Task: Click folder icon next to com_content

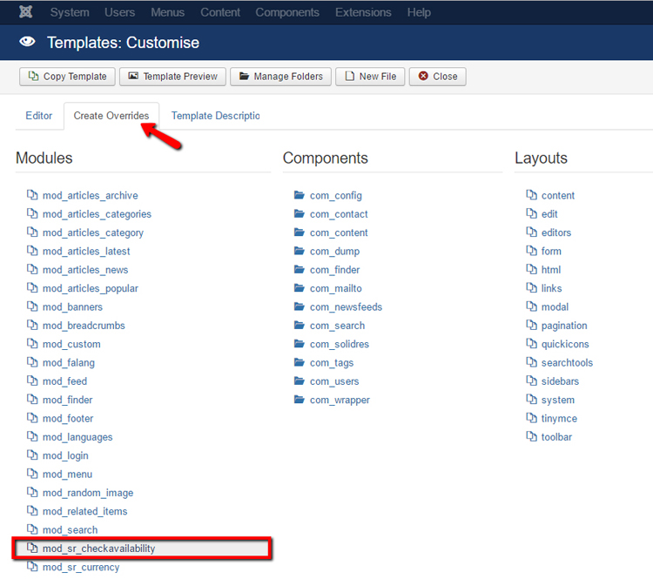Action: [x=299, y=232]
